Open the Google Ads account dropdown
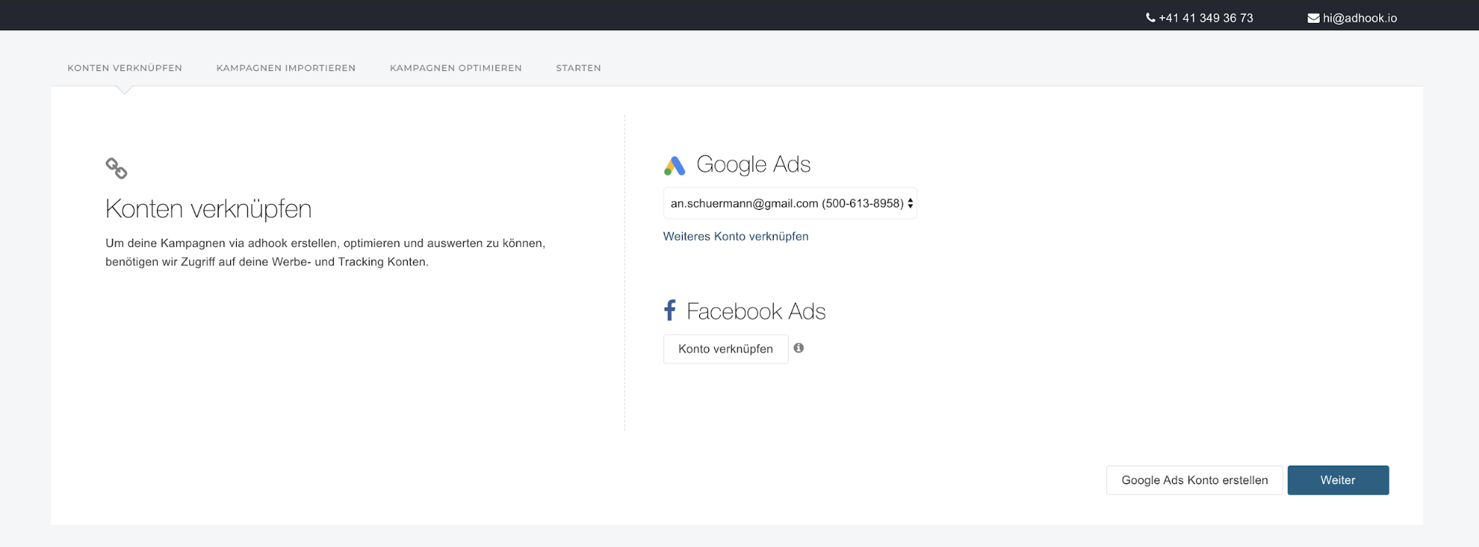 click(789, 203)
